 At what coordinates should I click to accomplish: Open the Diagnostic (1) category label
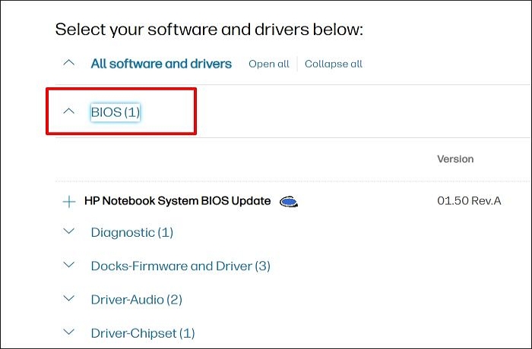[132, 232]
